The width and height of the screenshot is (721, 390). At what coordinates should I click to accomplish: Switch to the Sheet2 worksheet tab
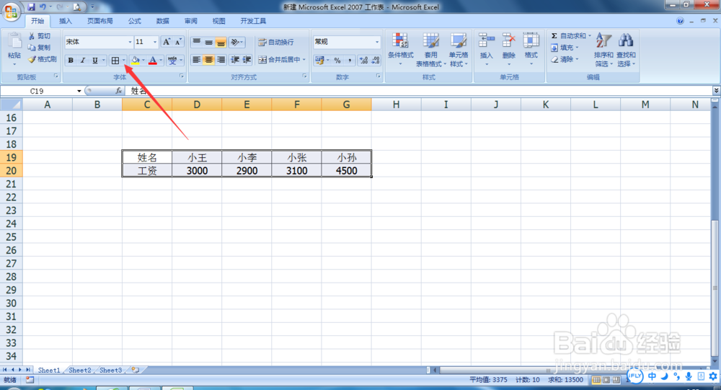79,371
